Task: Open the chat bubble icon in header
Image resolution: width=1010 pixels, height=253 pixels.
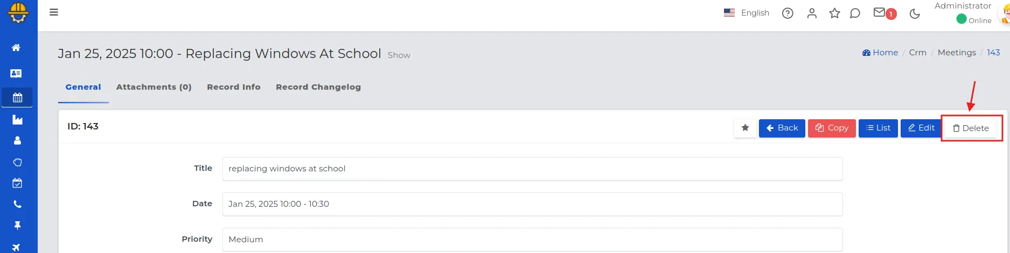Action: [x=855, y=13]
